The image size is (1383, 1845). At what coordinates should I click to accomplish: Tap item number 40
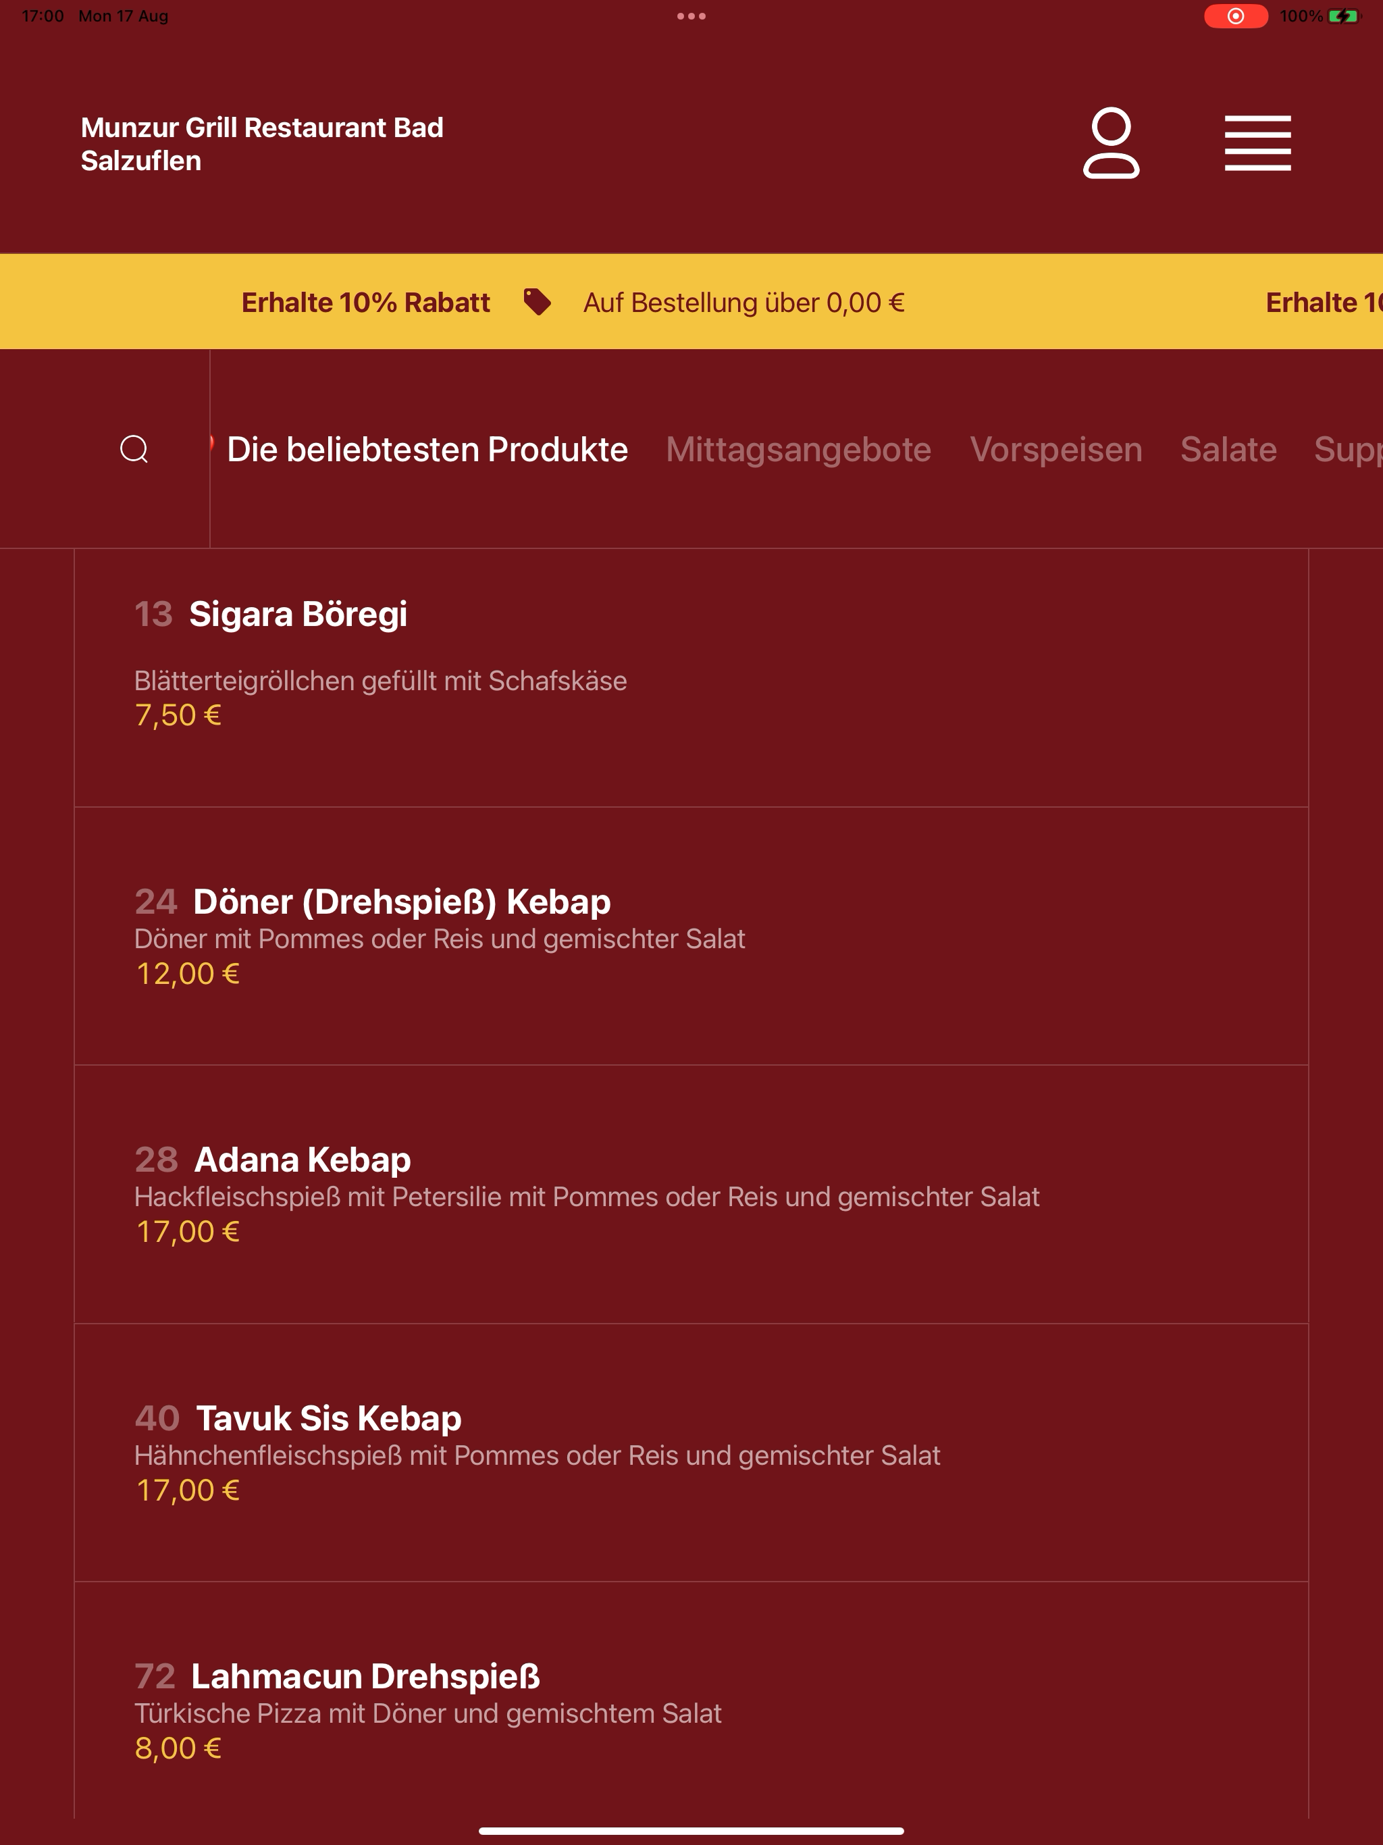pos(157,1418)
